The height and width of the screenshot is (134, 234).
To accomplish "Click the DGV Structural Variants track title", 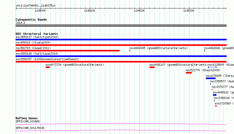I will [37, 34].
